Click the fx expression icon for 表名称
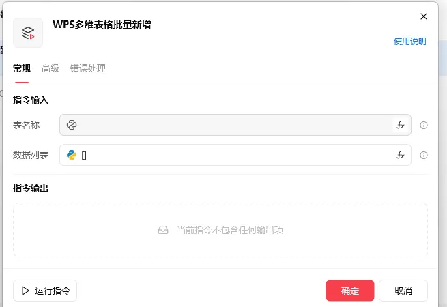The height and width of the screenshot is (307, 447). [x=401, y=125]
